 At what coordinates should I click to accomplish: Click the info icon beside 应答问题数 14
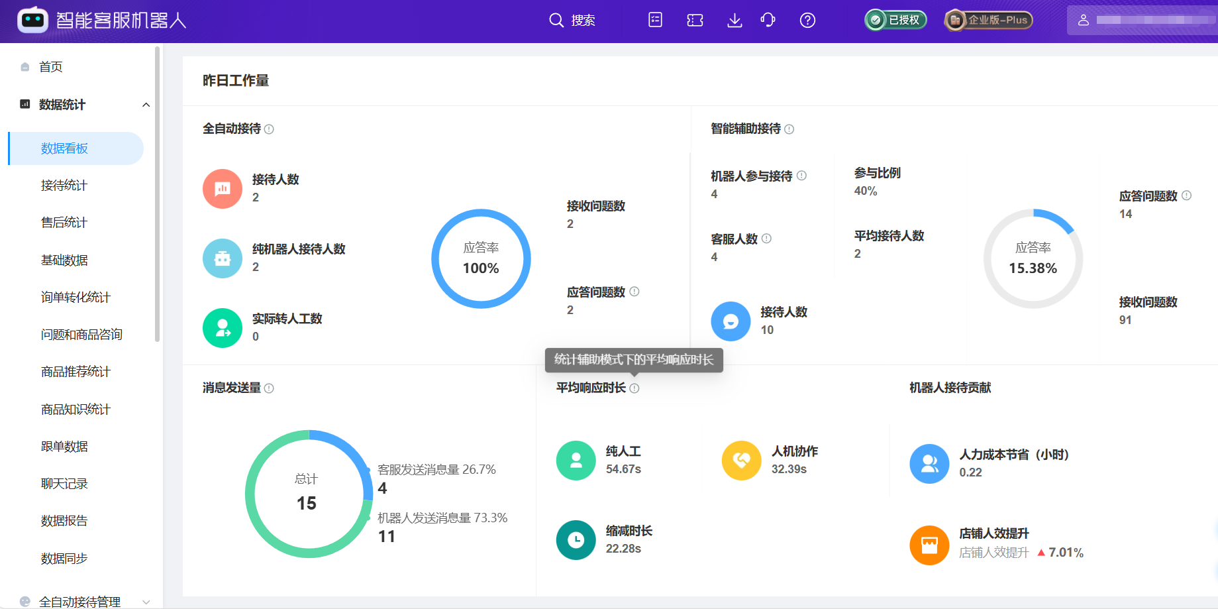click(x=1186, y=195)
